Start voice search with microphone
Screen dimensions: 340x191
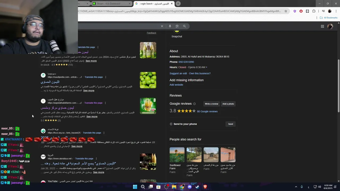(x=170, y=26)
